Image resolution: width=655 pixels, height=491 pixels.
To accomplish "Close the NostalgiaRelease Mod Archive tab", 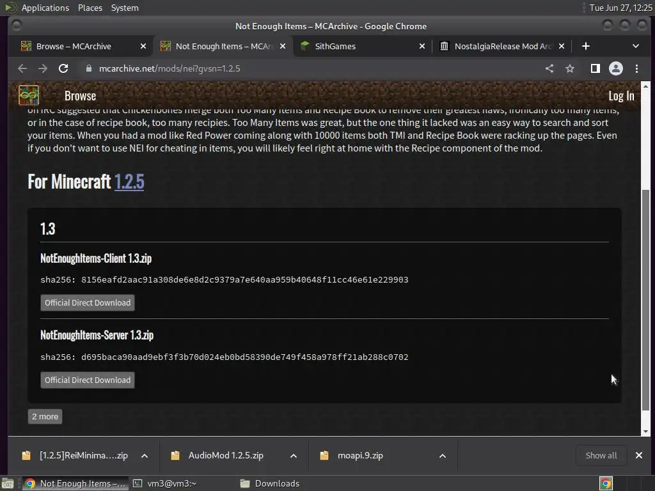I will click(562, 46).
